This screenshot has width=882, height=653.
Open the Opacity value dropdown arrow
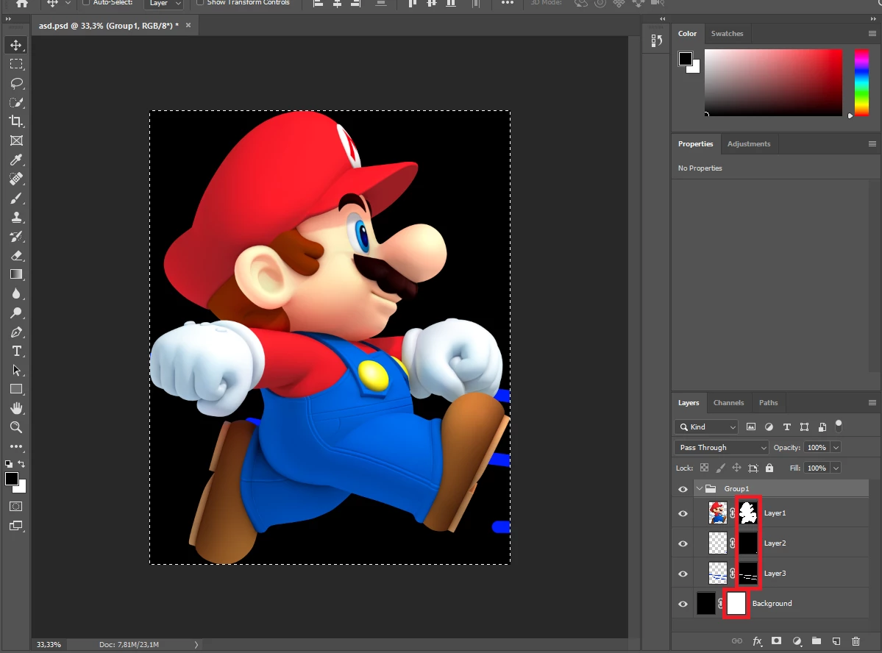[836, 448]
